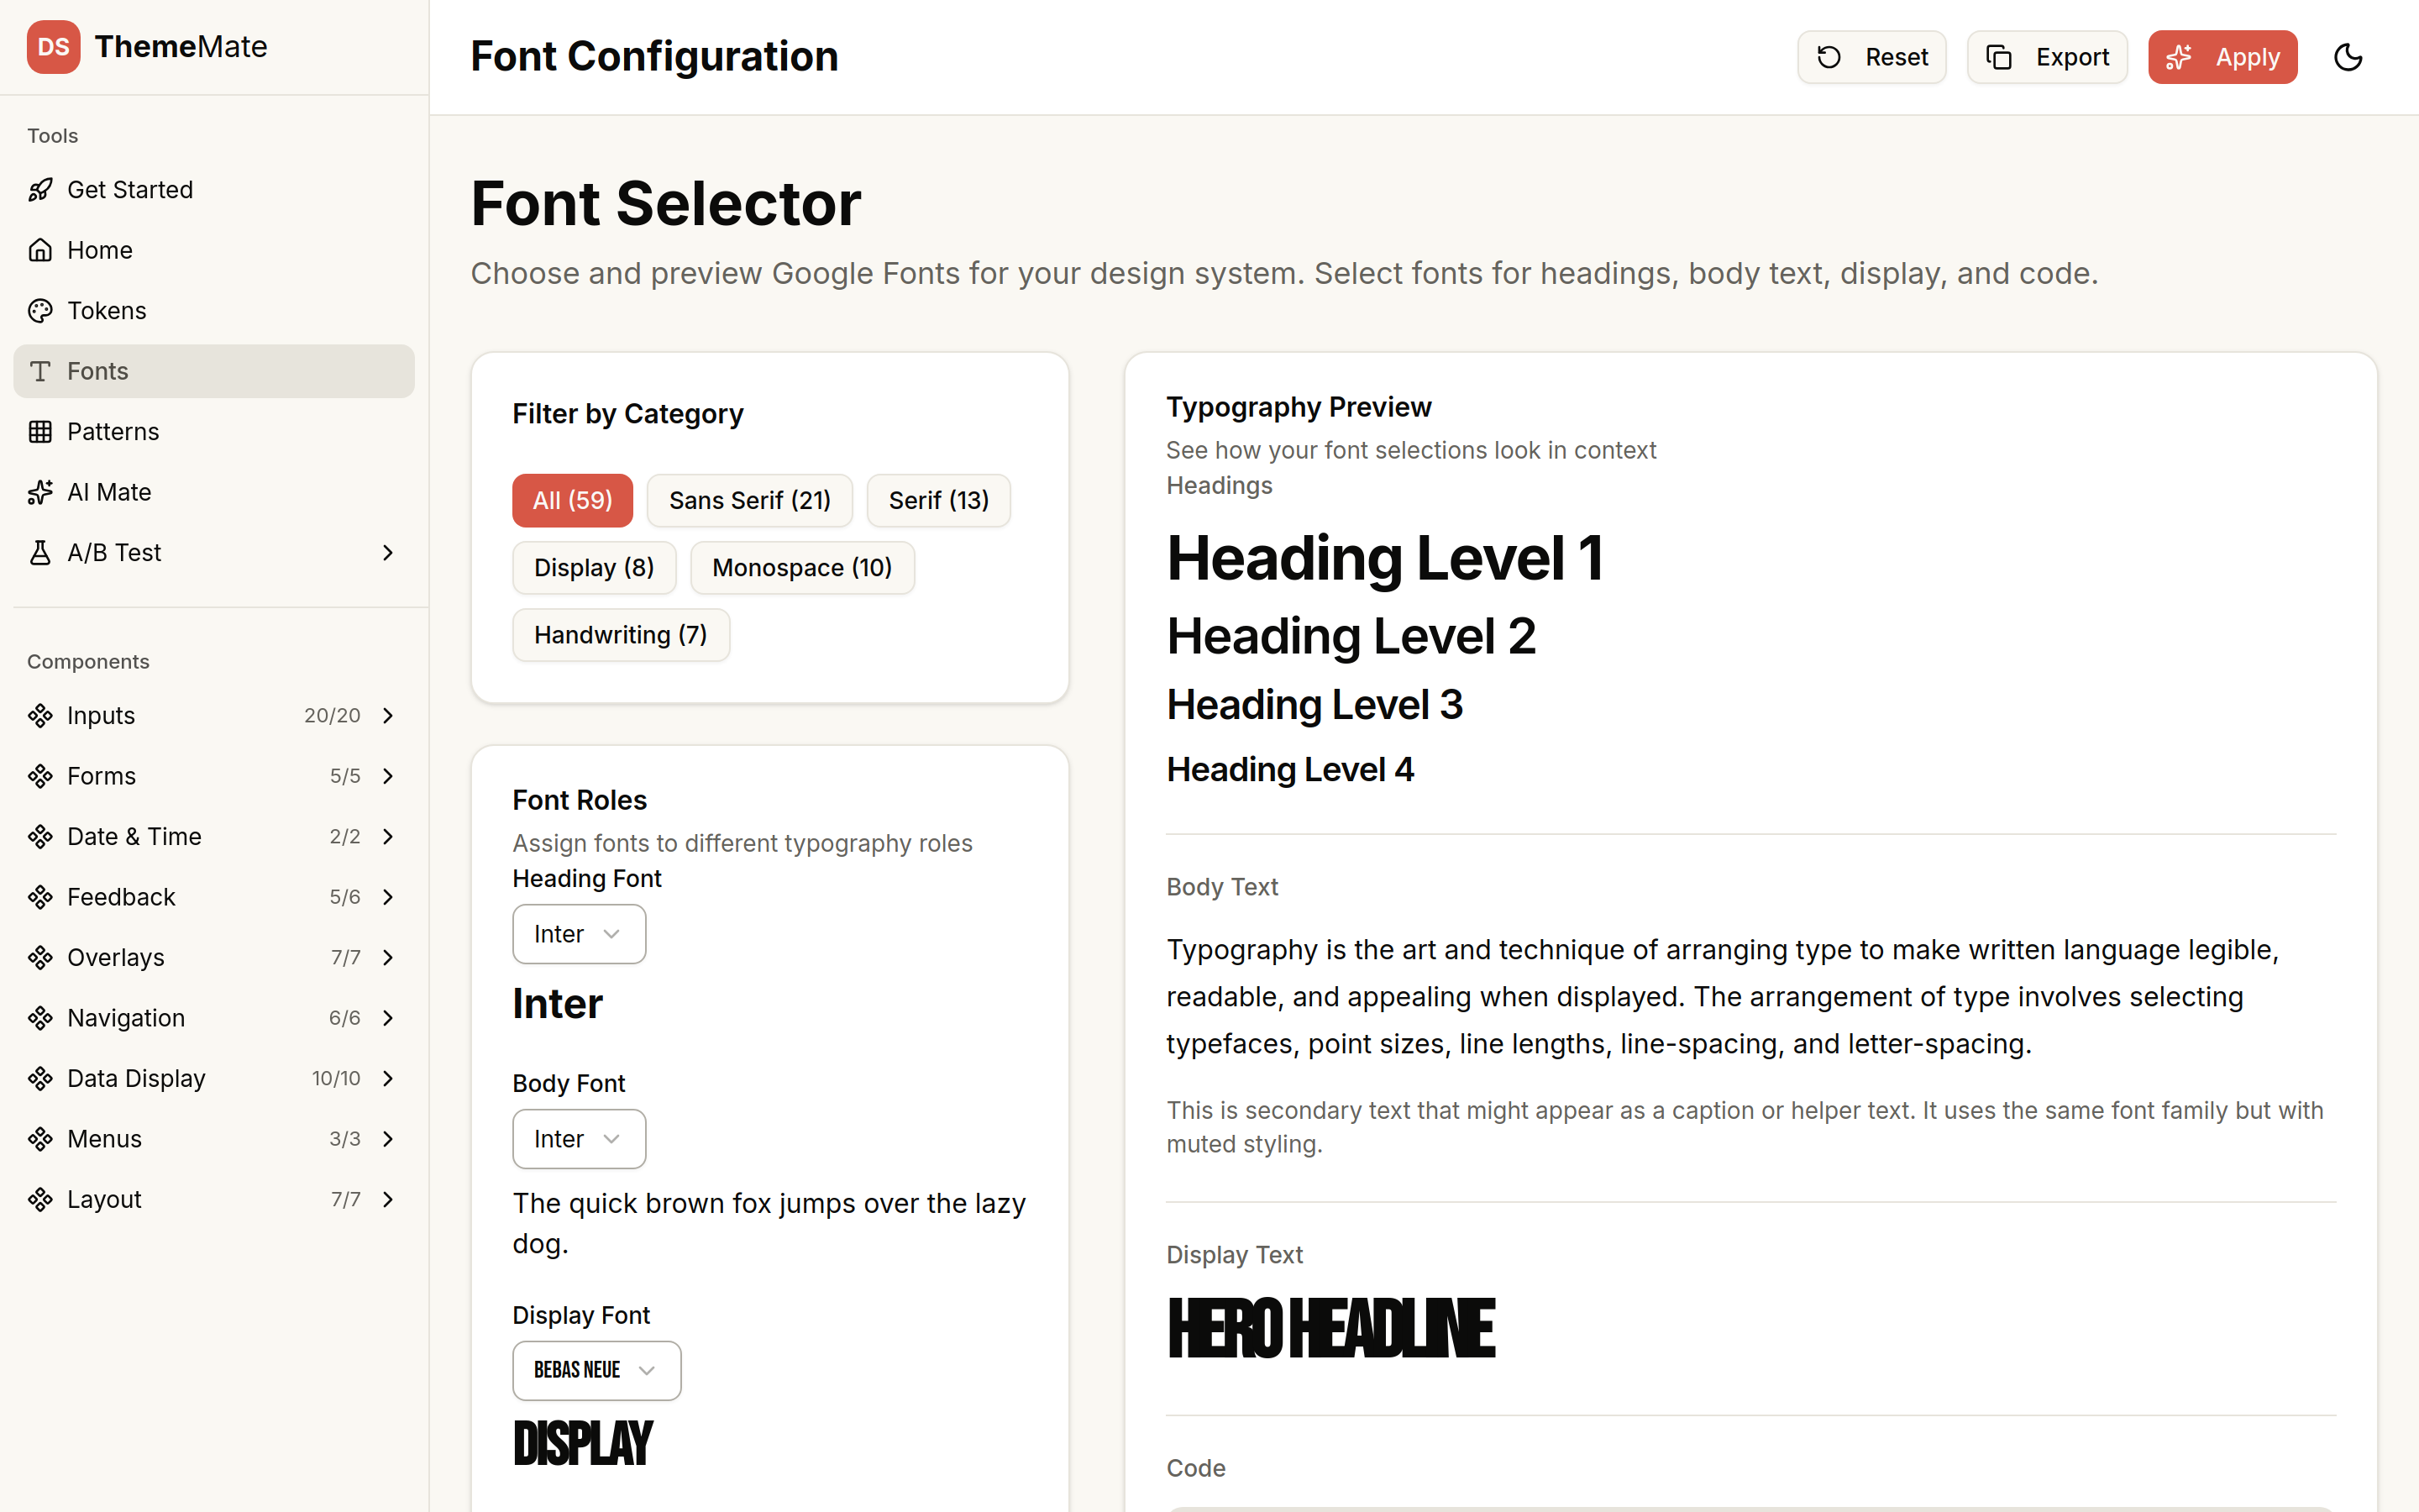
Task: Click the Apply button
Action: [2222, 57]
